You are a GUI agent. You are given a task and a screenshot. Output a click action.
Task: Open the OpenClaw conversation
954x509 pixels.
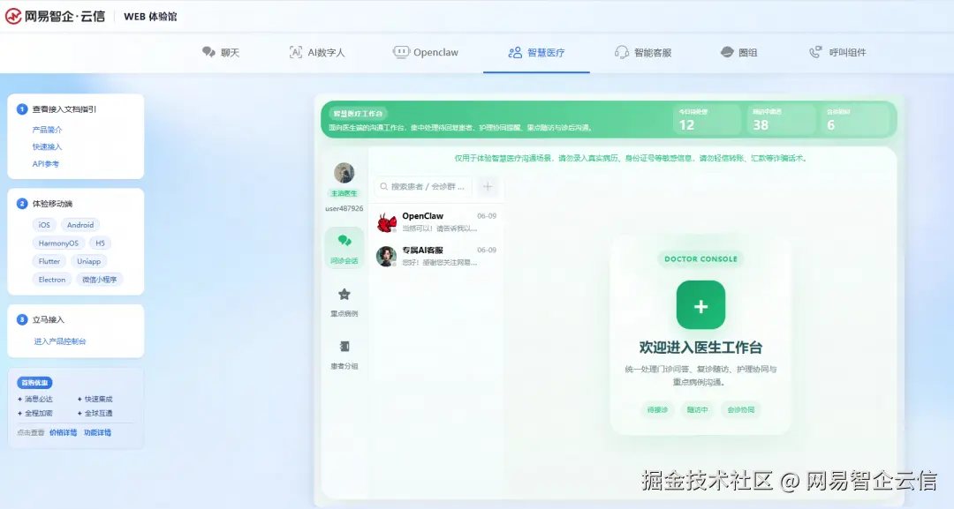pyautogui.click(x=437, y=221)
